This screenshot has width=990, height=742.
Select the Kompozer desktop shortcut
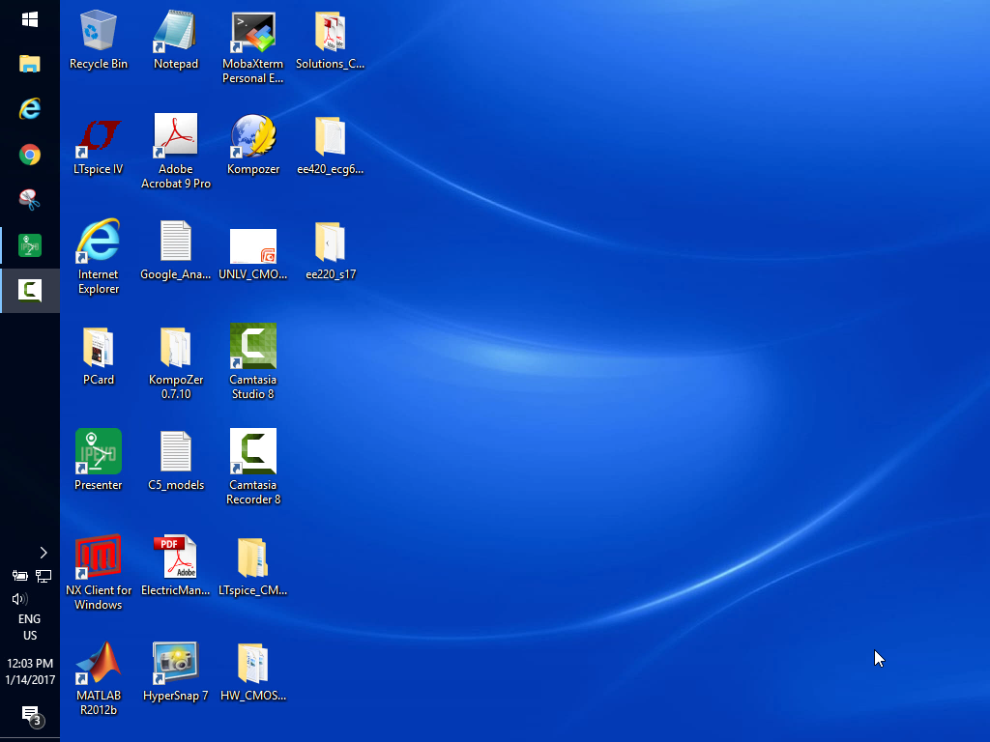point(253,138)
